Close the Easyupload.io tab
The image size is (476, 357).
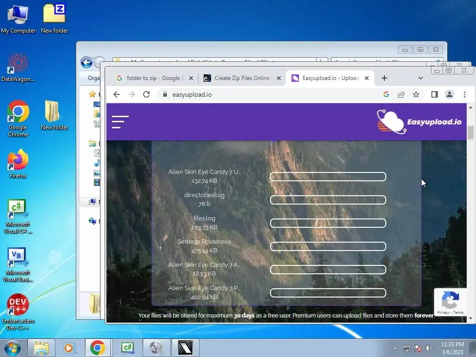click(x=367, y=78)
